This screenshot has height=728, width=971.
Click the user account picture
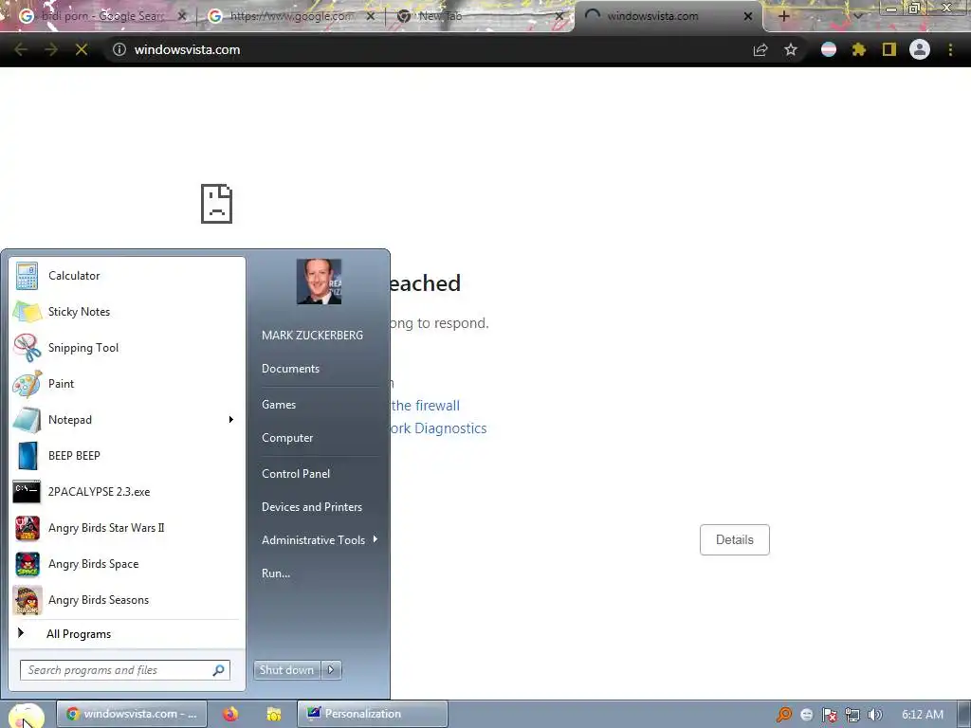click(319, 282)
